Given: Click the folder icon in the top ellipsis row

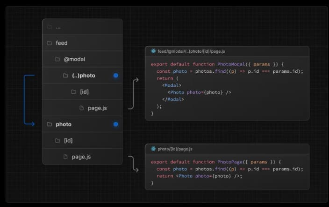Looking at the screenshot, I should 50,27.
